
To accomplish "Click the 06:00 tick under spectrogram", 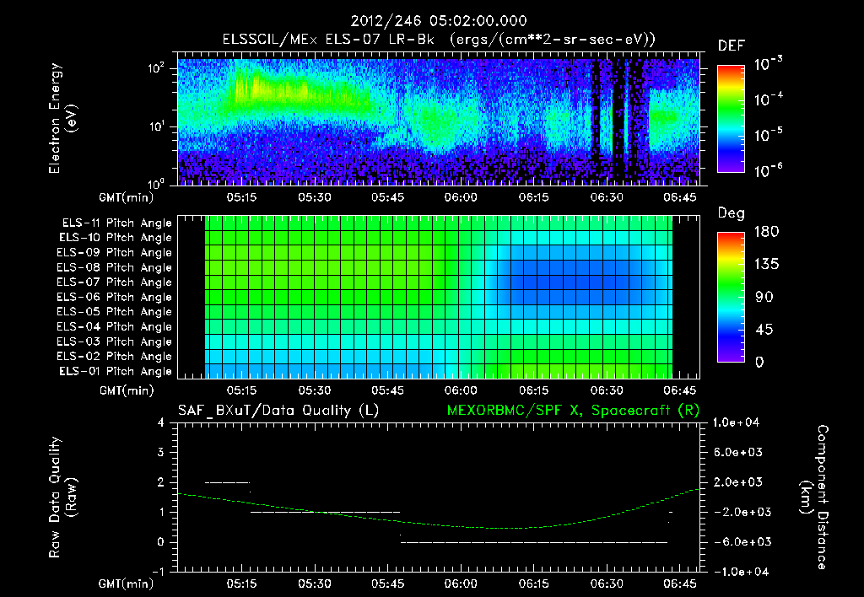I will [461, 197].
